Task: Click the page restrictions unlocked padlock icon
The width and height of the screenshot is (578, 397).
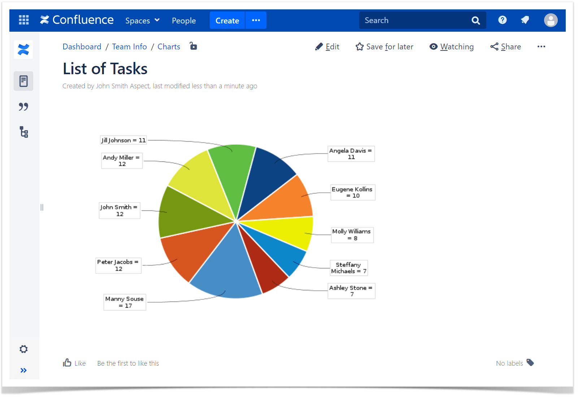Action: (194, 46)
